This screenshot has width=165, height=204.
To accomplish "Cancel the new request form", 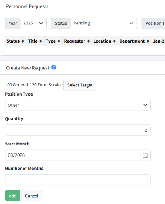I will [31, 196].
